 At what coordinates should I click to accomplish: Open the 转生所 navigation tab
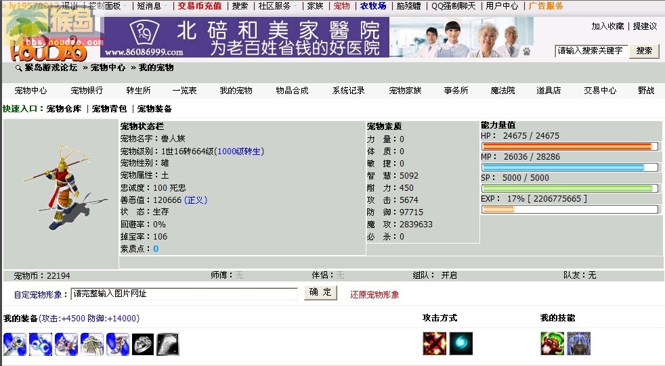tap(138, 90)
